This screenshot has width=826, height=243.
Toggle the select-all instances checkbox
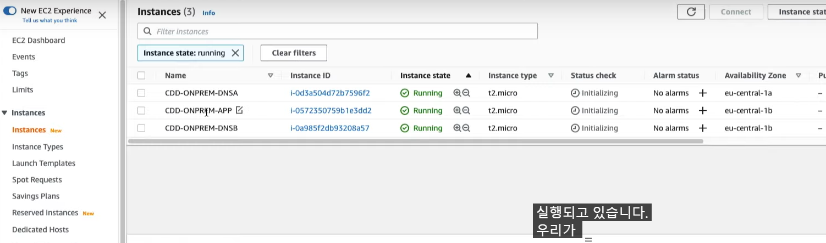pos(141,76)
